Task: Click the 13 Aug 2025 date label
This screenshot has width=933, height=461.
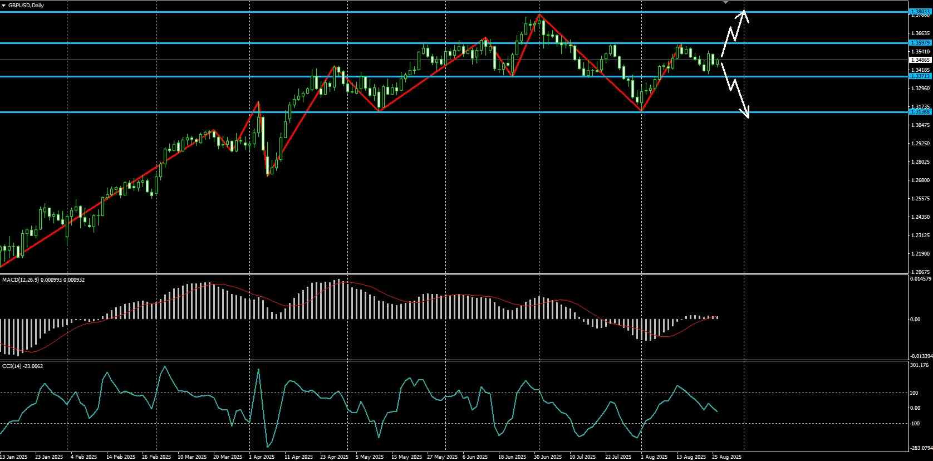Action: tap(690, 457)
